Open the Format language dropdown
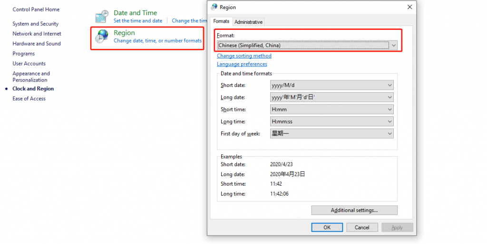 point(307,45)
